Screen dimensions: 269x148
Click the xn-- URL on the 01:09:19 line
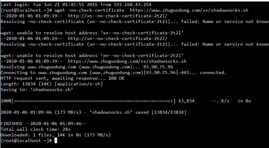(118, 16)
